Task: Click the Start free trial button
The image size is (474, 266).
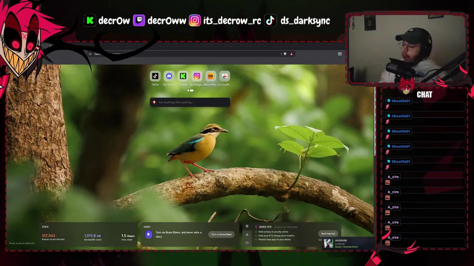Action: [328, 233]
